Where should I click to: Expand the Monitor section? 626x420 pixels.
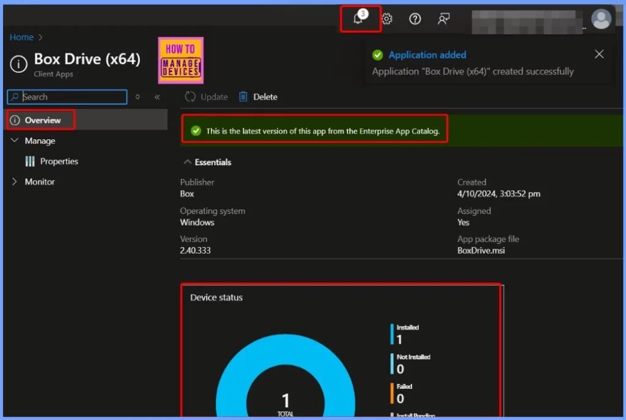coord(15,182)
